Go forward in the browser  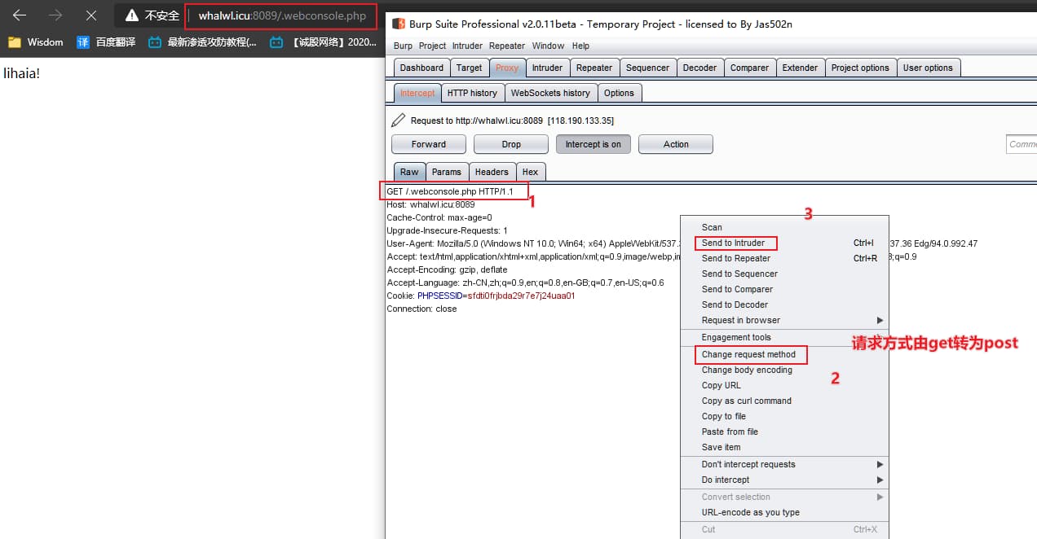[55, 15]
